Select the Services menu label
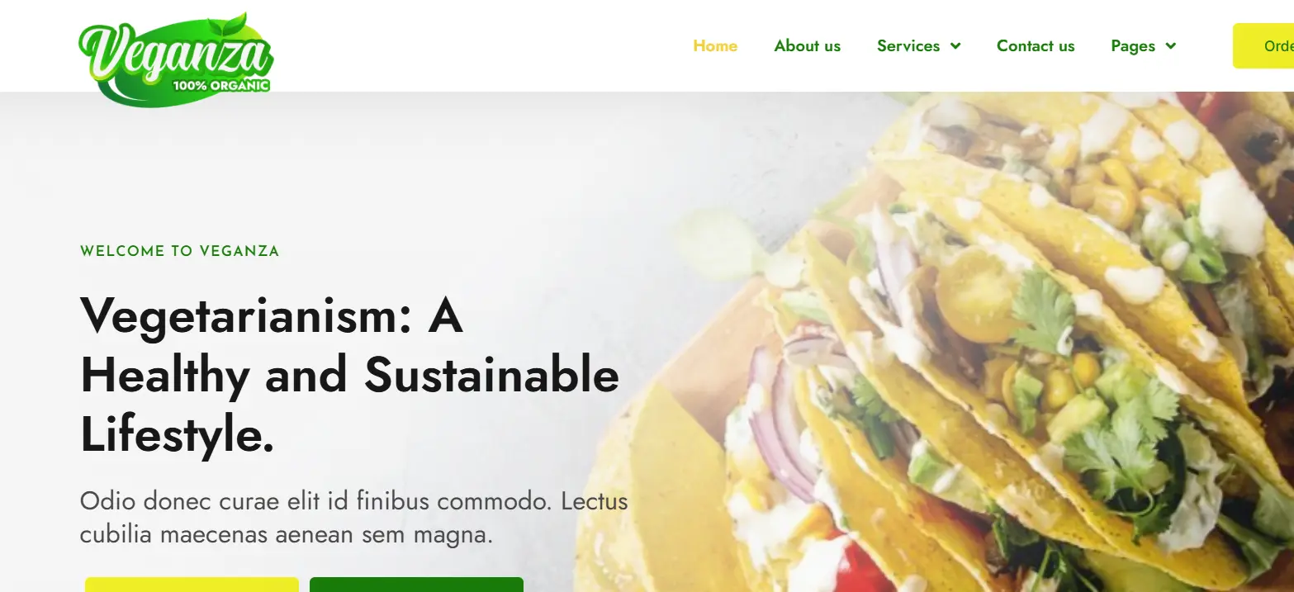Image resolution: width=1294 pixels, height=592 pixels. 908,46
